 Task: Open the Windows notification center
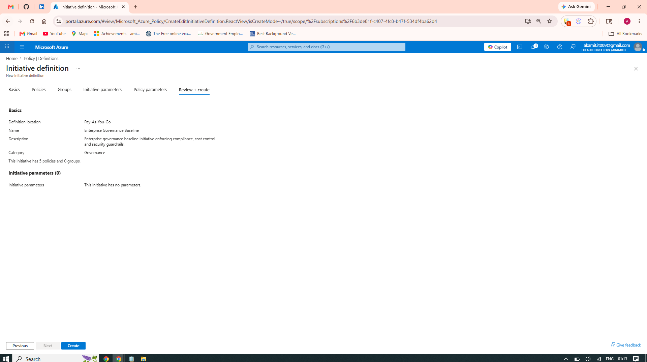(636, 359)
